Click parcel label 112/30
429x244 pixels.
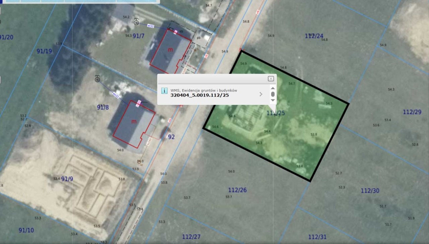tap(370, 191)
